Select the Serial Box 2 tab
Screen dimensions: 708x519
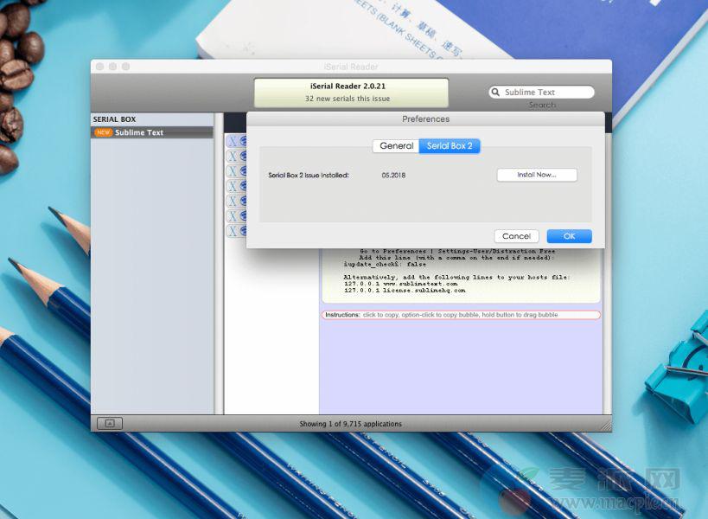(450, 146)
